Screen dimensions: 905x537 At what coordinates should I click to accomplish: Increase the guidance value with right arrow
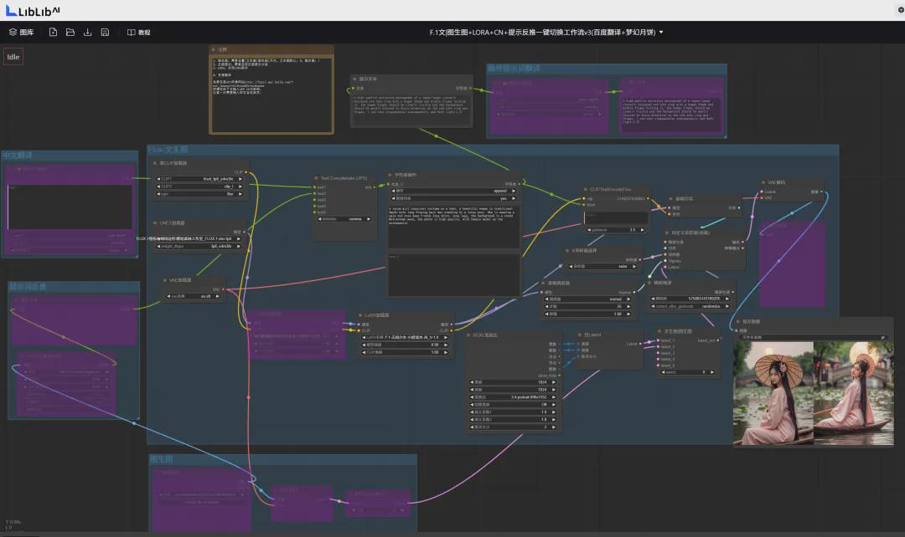644,229
